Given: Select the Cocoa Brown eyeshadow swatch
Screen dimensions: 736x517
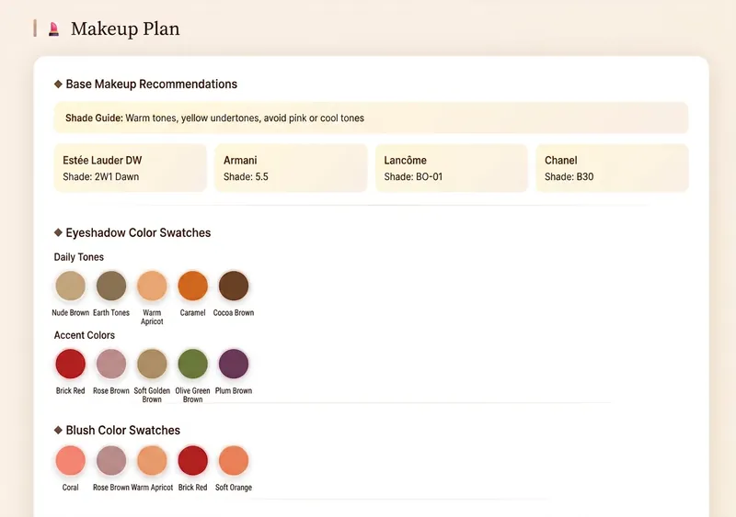Looking at the screenshot, I should coord(234,286).
